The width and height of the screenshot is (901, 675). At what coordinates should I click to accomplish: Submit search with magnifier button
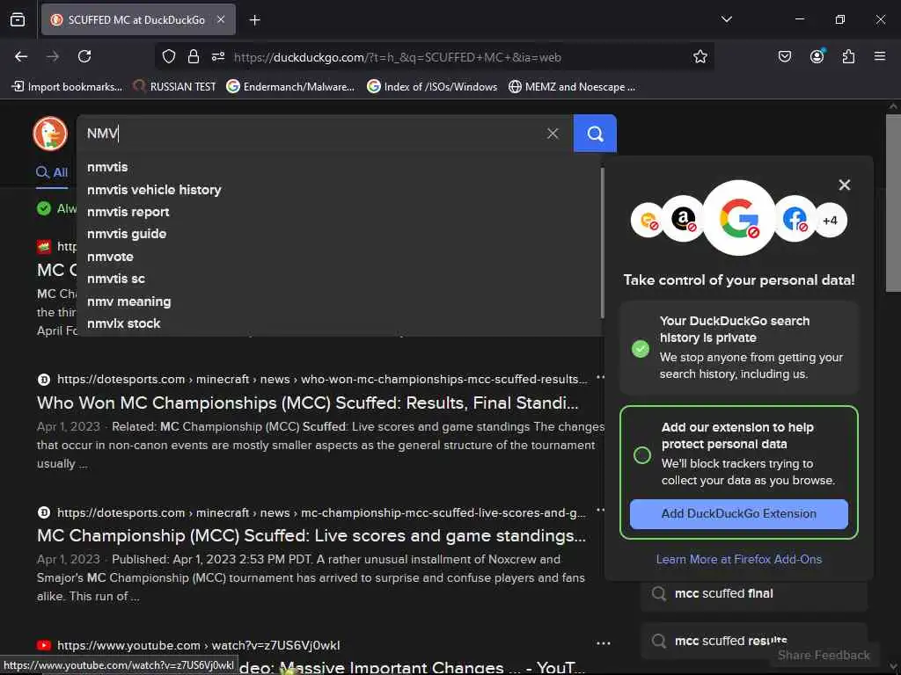coord(595,134)
